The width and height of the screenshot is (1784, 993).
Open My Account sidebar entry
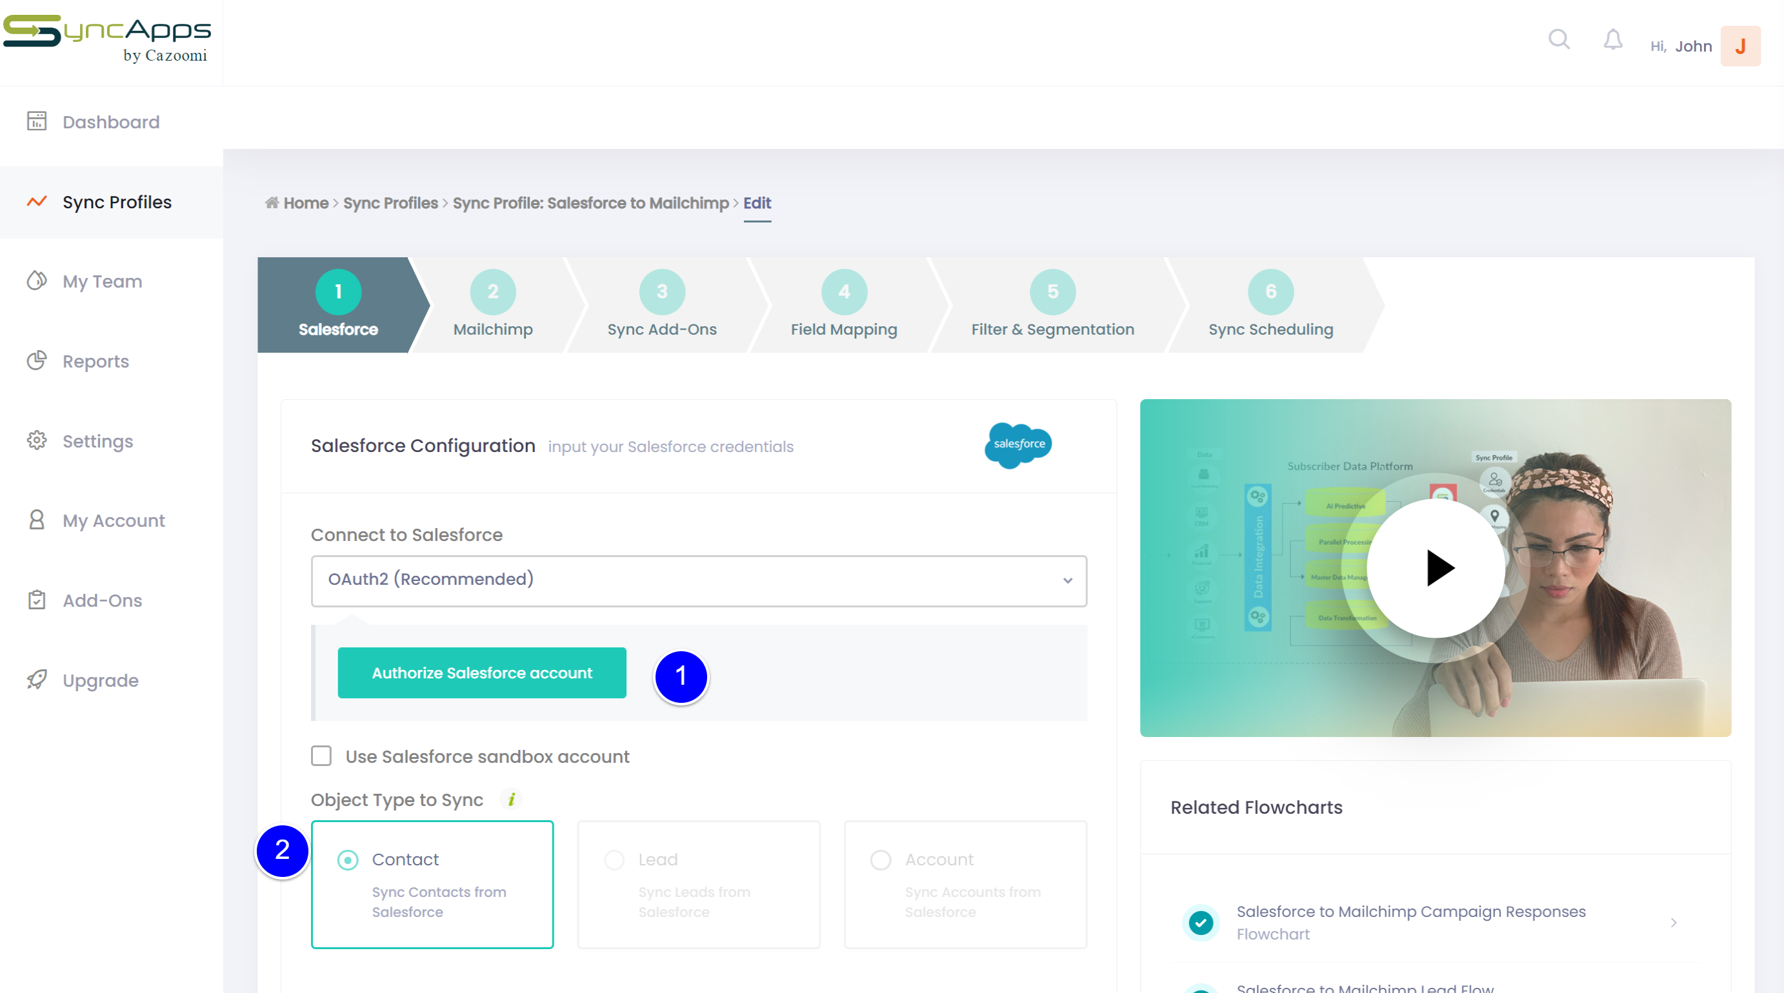click(112, 520)
